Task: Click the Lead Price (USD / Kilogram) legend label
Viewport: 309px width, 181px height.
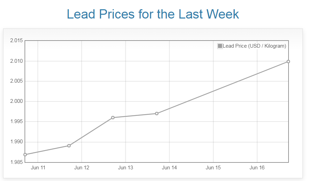Action: coord(254,46)
